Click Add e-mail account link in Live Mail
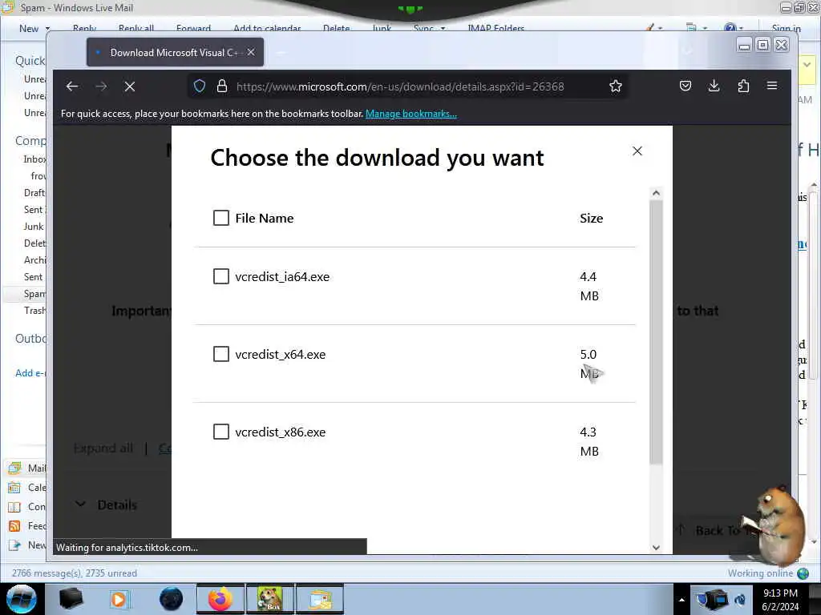Screen dimensions: 821x615 [x=31, y=373]
